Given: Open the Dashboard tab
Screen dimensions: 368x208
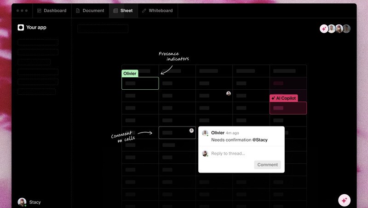Looking at the screenshot, I should pos(52,11).
